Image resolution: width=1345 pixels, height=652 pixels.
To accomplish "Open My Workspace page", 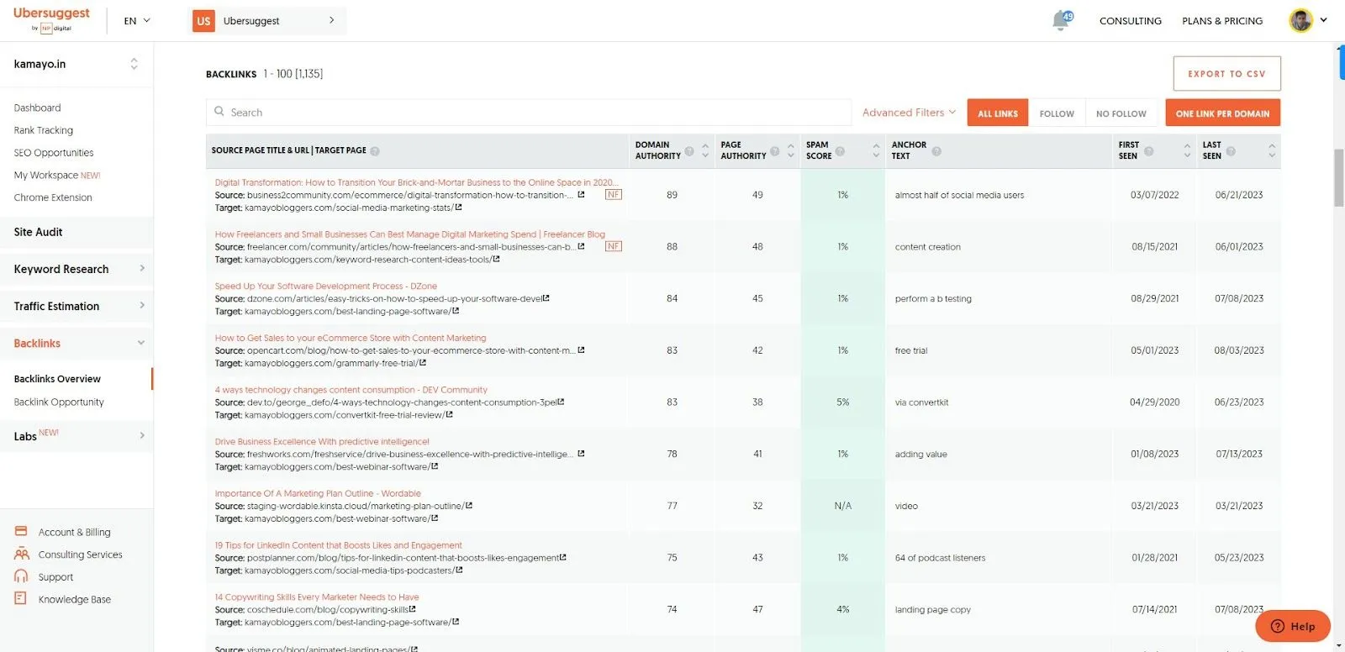I will (x=57, y=175).
